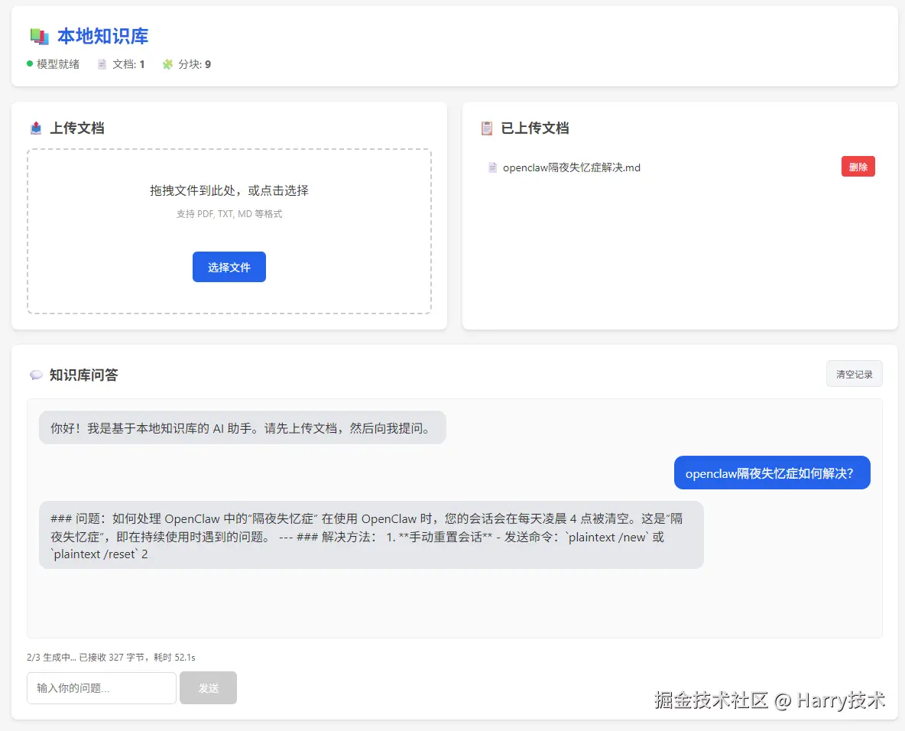This screenshot has height=731, width=905.
Task: Click the green model-ready status dot
Action: coord(30,63)
